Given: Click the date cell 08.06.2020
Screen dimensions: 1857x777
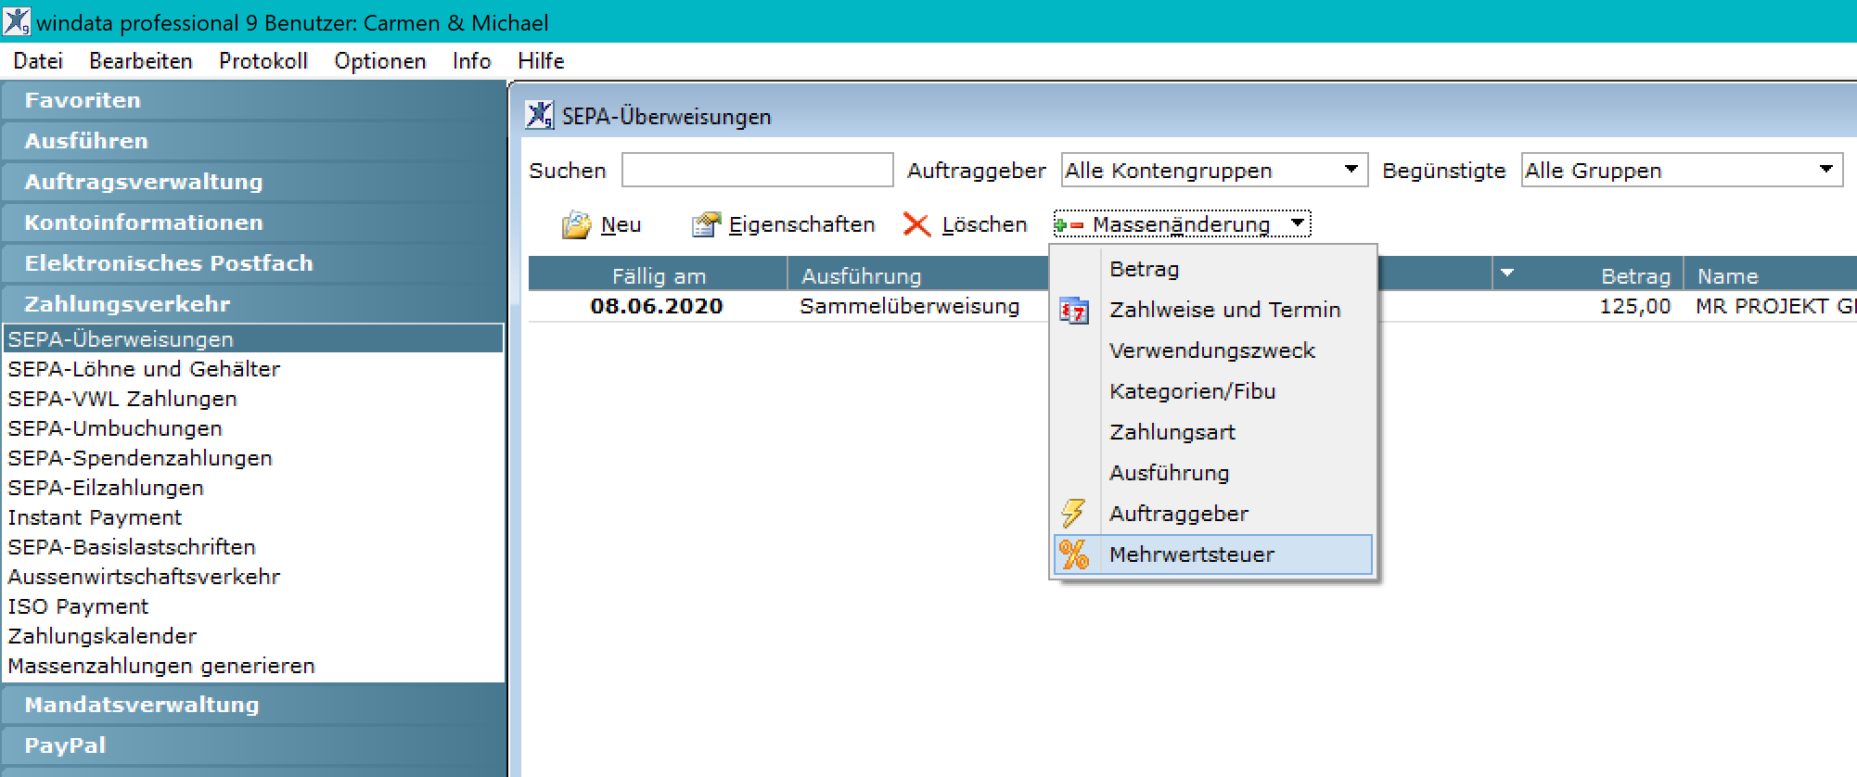Looking at the screenshot, I should [x=657, y=306].
